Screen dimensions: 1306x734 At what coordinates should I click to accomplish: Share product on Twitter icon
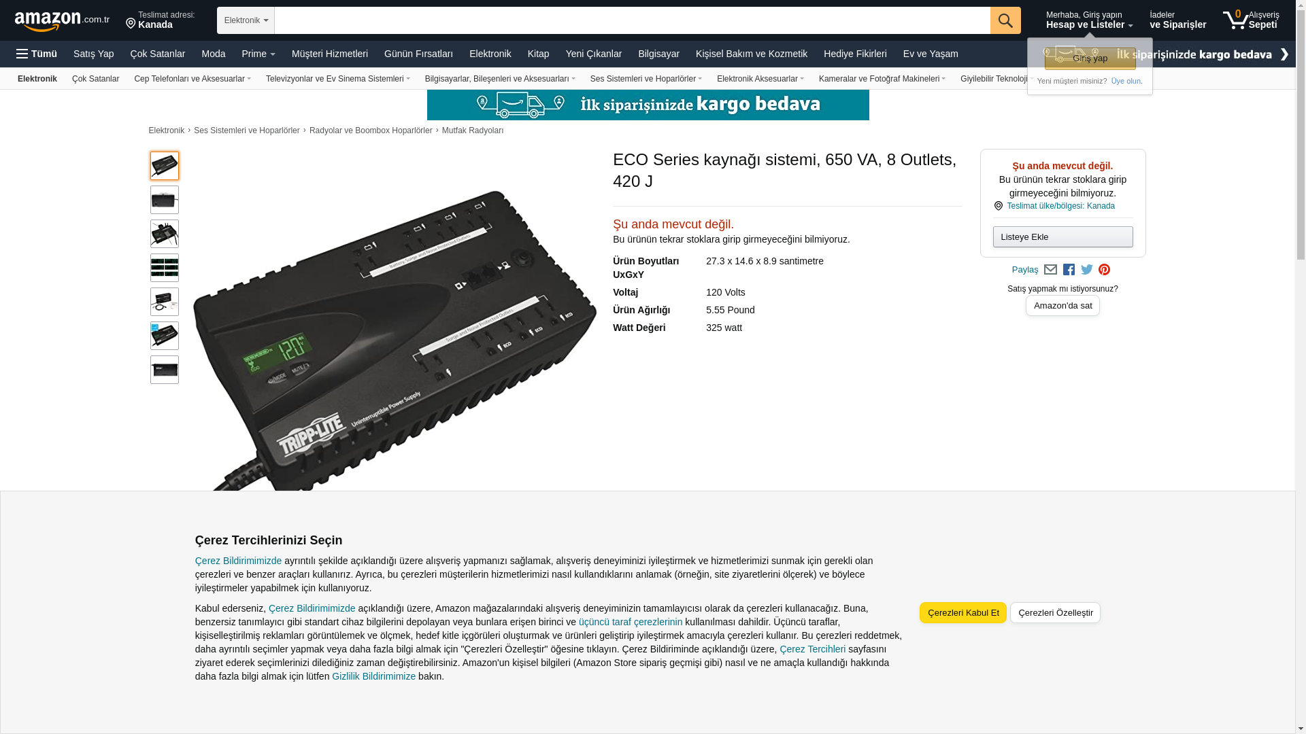tap(1087, 270)
